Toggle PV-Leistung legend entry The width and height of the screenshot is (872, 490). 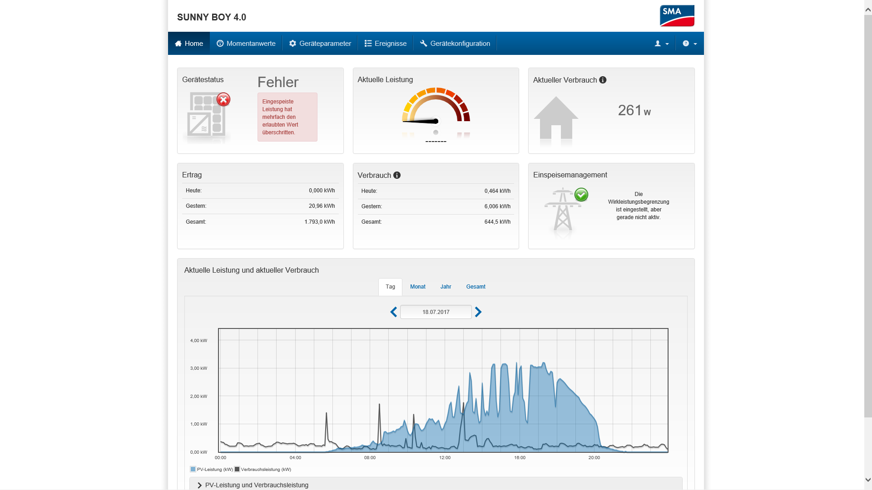212,470
